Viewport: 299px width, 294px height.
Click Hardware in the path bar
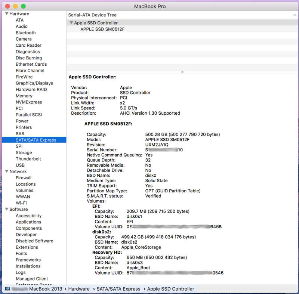tap(79, 289)
